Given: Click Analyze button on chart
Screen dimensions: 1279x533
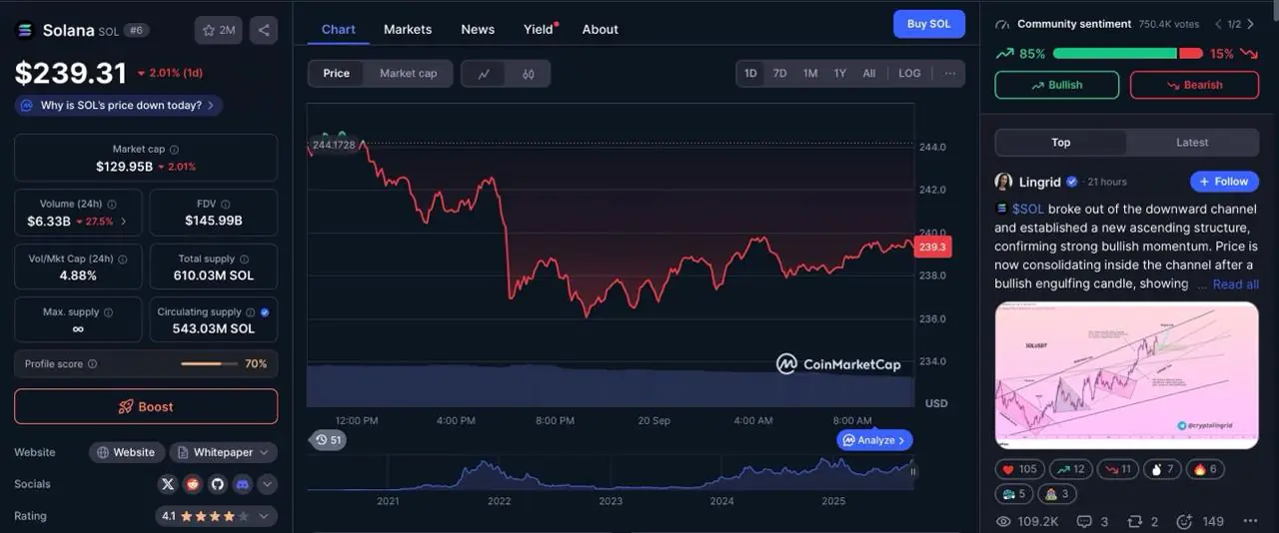Looking at the screenshot, I should click(x=874, y=440).
